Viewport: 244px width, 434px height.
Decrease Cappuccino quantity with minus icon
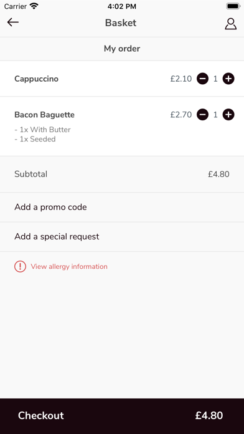202,79
